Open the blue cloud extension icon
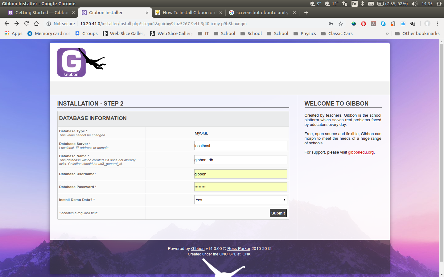Image resolution: width=444 pixels, height=277 pixels. (403, 24)
